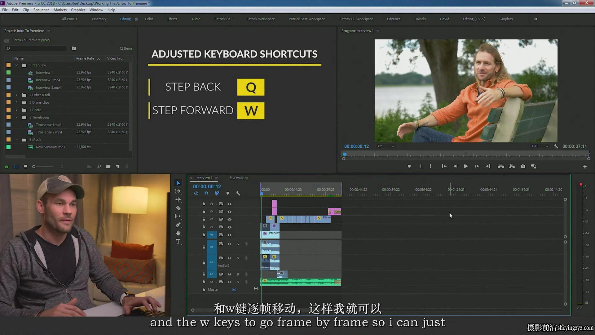Hide track V2 with eye icon
Viewport: 595px width, 335px height.
[x=230, y=227]
